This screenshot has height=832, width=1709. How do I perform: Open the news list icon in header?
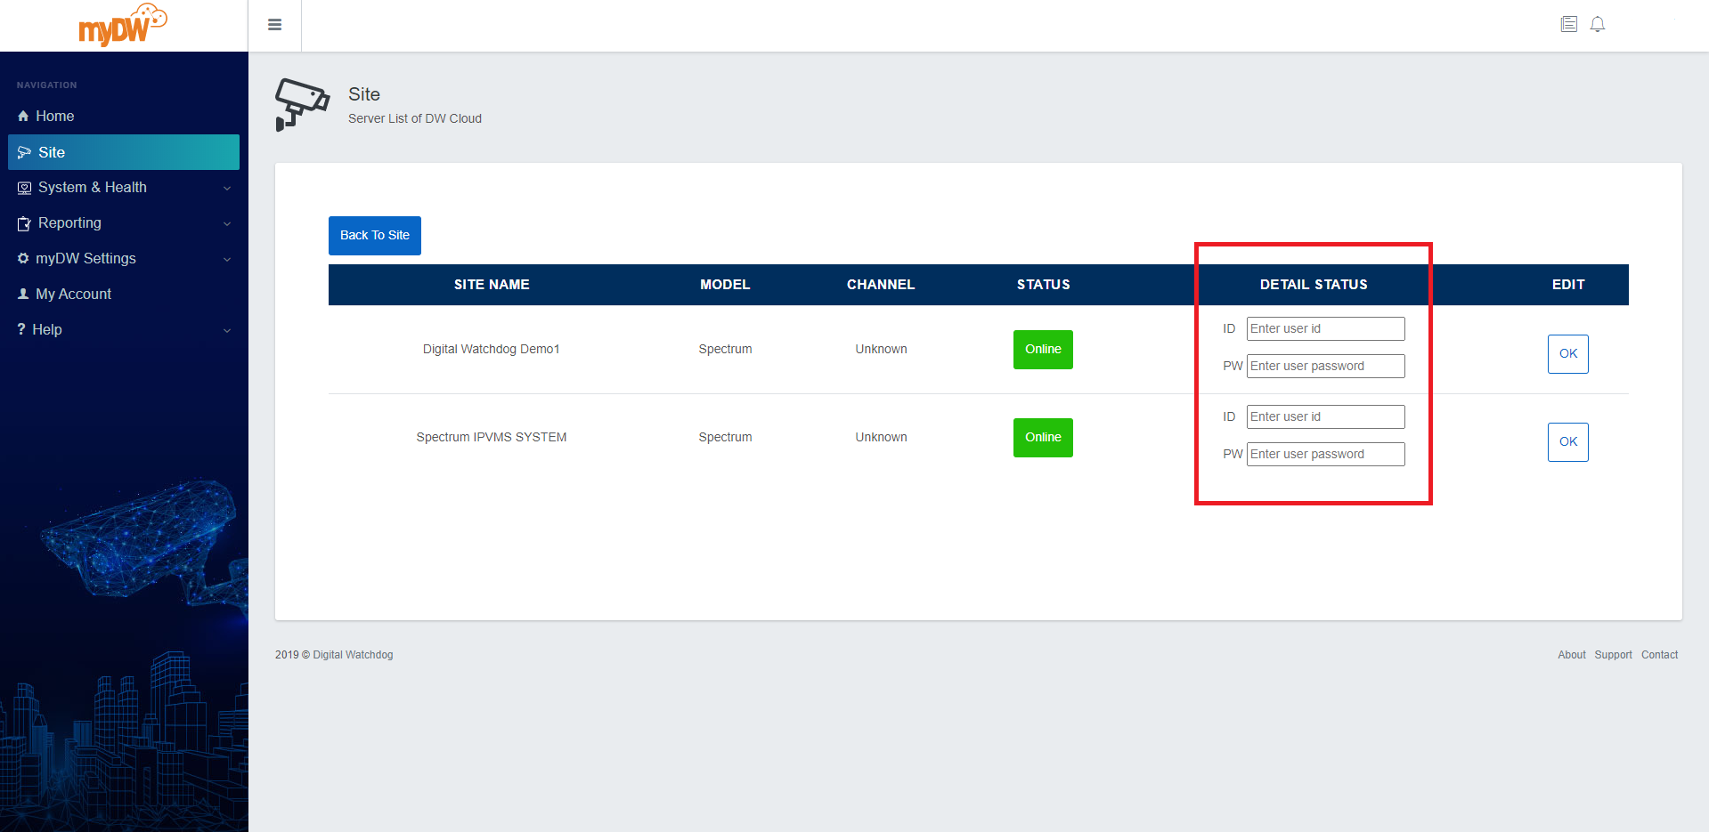tap(1569, 24)
